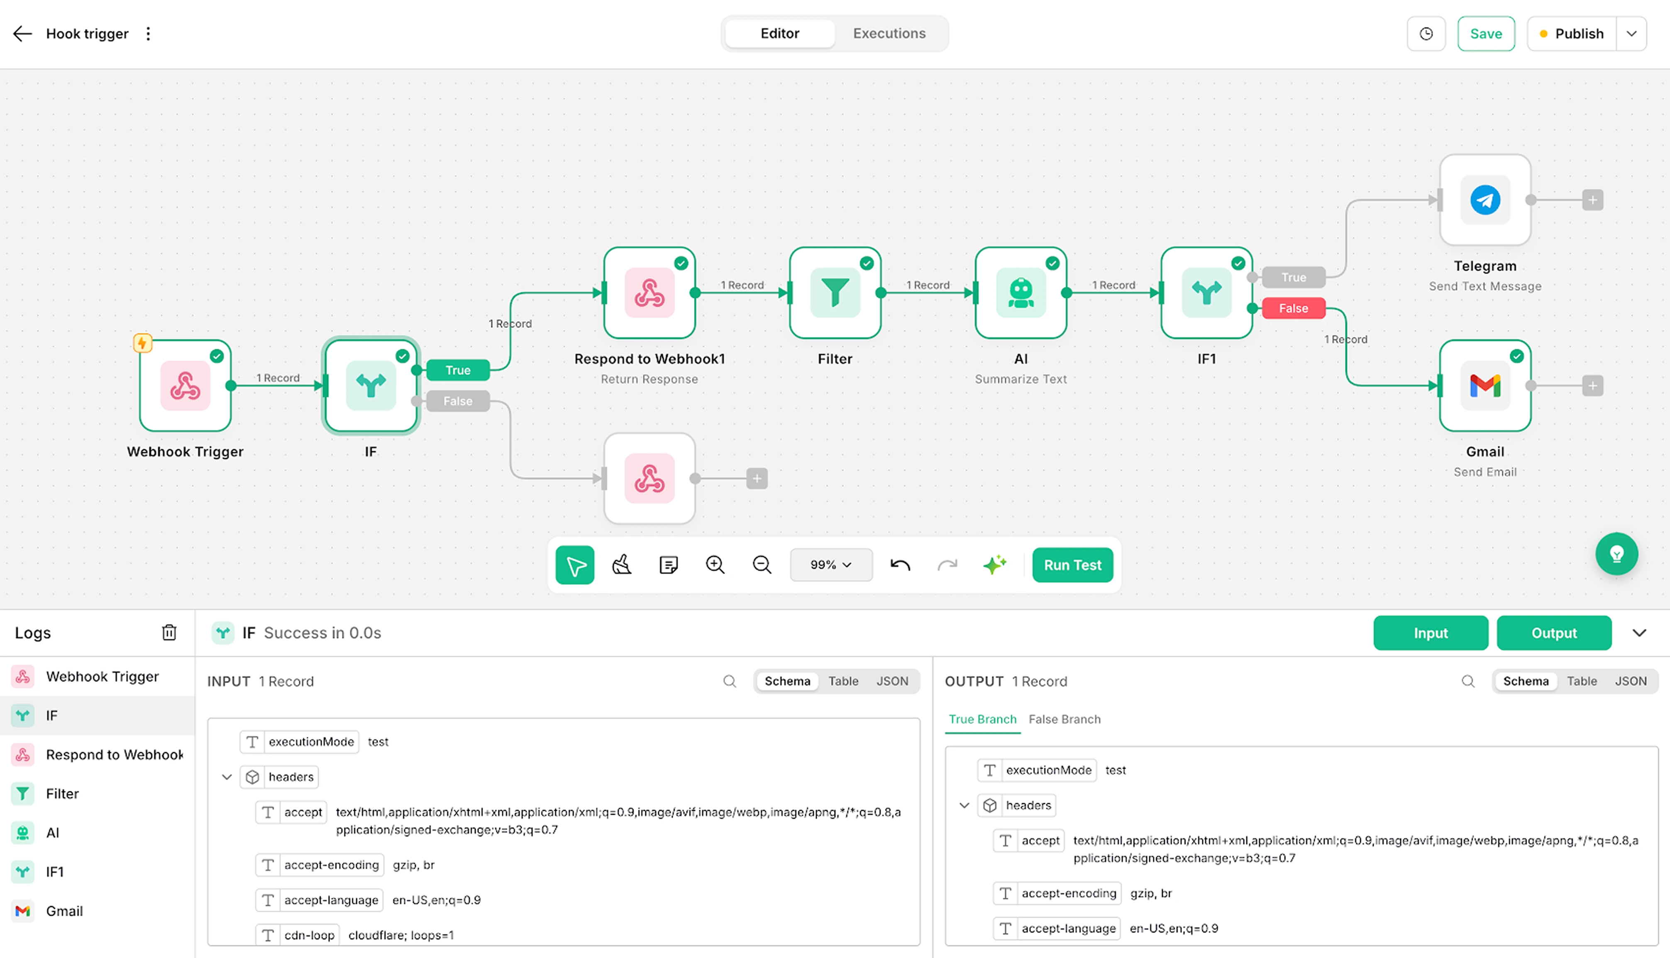Redo the canvas action
Viewport: 1670px width, 958px height.
click(x=947, y=565)
